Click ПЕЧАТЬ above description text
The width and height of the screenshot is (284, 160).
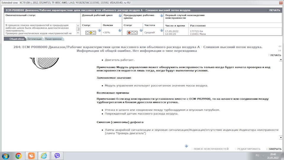(275, 55)
